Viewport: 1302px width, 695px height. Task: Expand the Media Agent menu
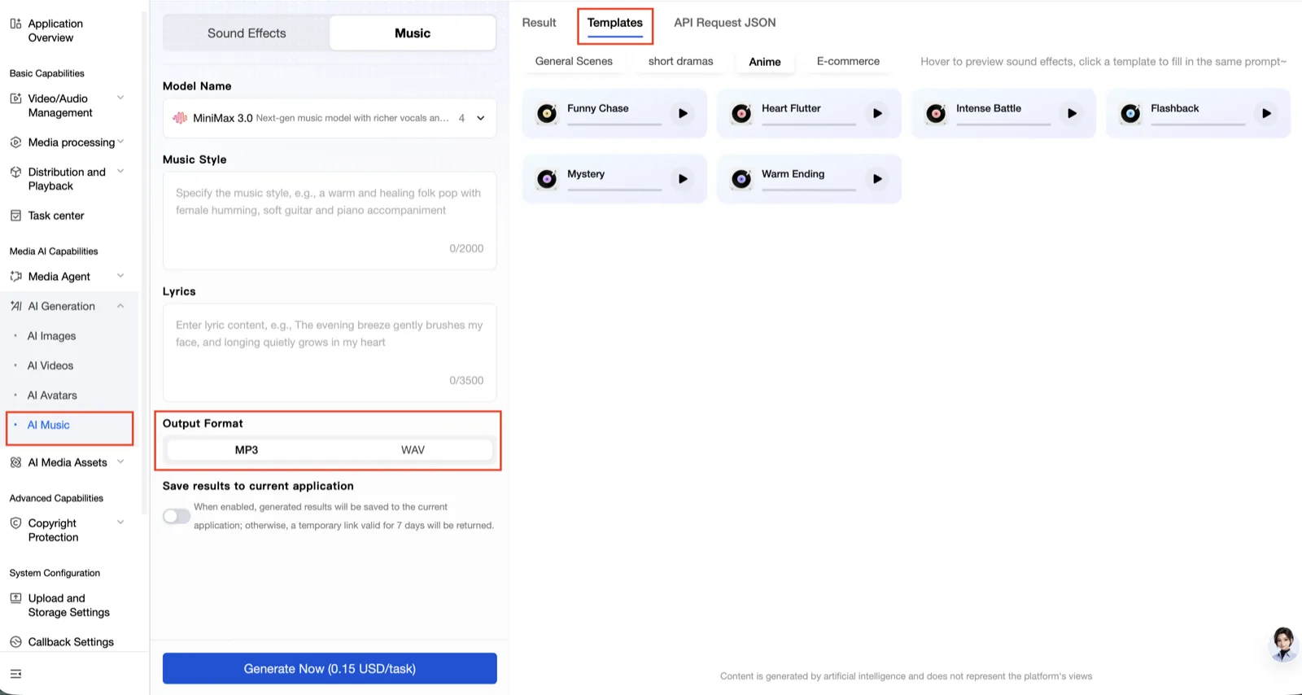pos(120,277)
